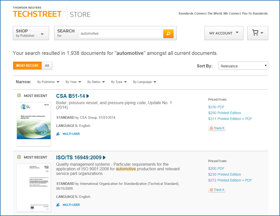Image resolution: width=280 pixels, height=216 pixels.
Task: Expand the By Year narrow filter
Action: 73,82
